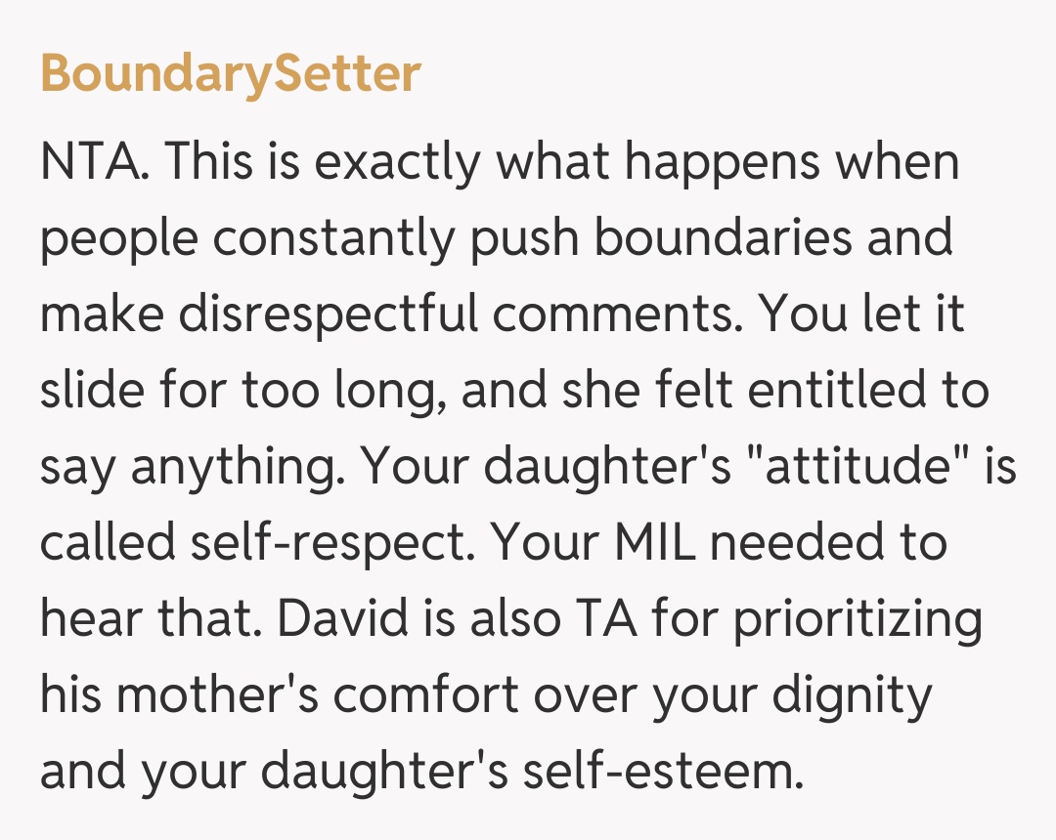Click the word "prioritizing" in the comment
The image size is (1056, 840).
click(x=858, y=618)
